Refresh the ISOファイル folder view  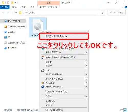point(103,13)
